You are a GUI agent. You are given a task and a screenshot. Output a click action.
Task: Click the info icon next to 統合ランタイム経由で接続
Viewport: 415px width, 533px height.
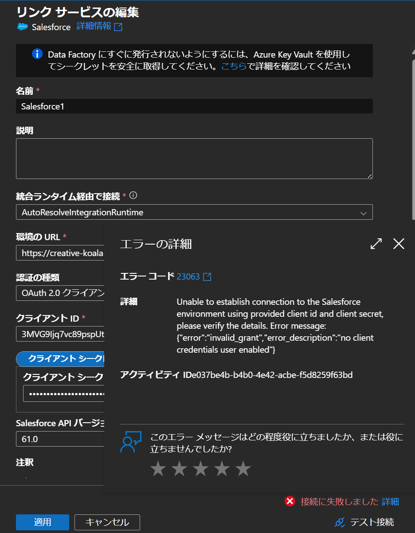click(x=133, y=195)
